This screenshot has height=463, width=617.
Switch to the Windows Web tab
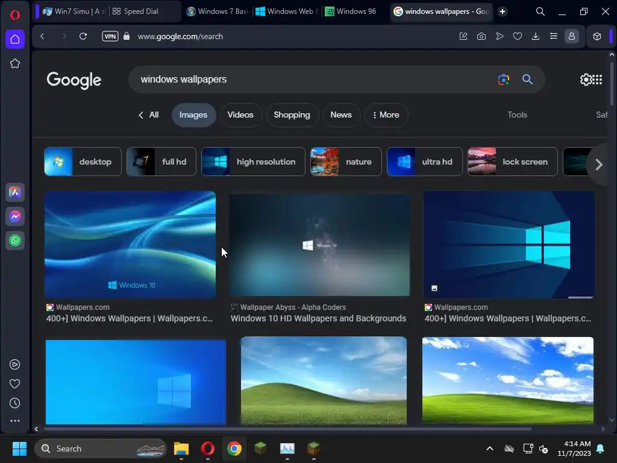point(287,11)
